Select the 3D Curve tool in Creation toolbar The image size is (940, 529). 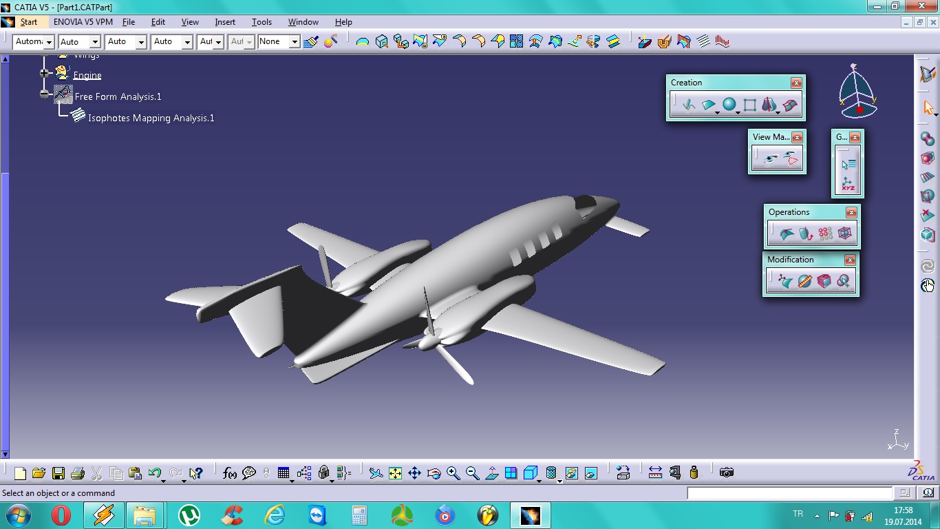688,105
